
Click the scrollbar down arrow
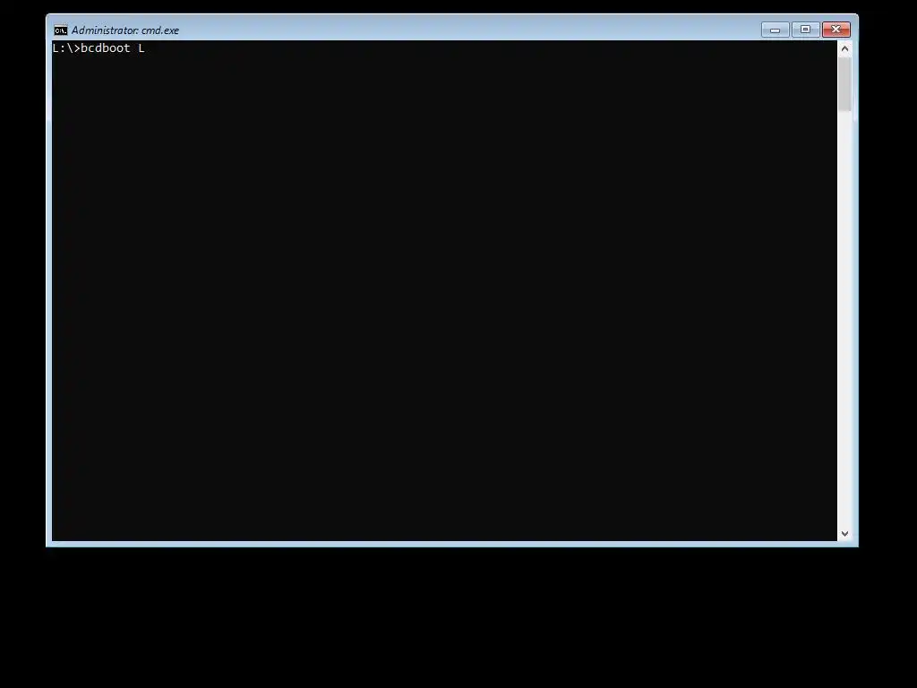[x=844, y=534]
